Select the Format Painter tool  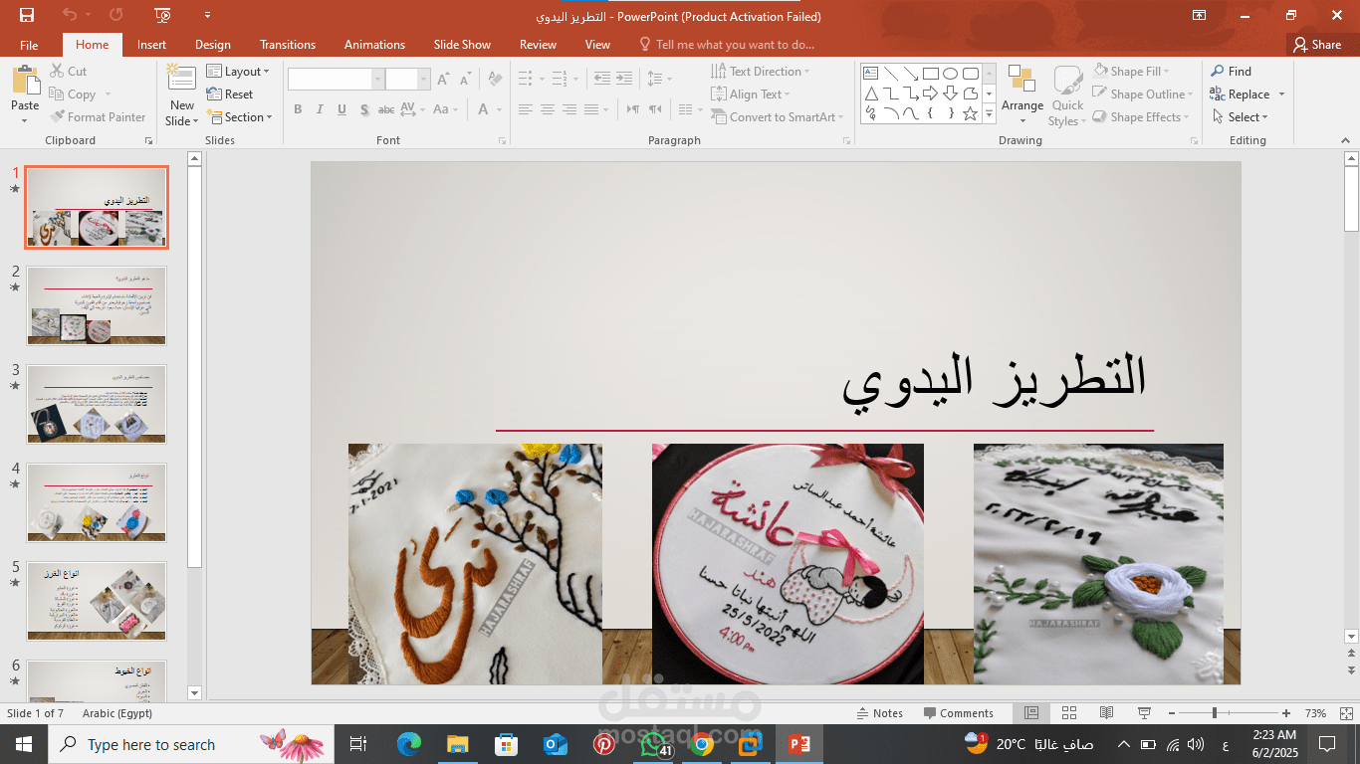(x=98, y=117)
